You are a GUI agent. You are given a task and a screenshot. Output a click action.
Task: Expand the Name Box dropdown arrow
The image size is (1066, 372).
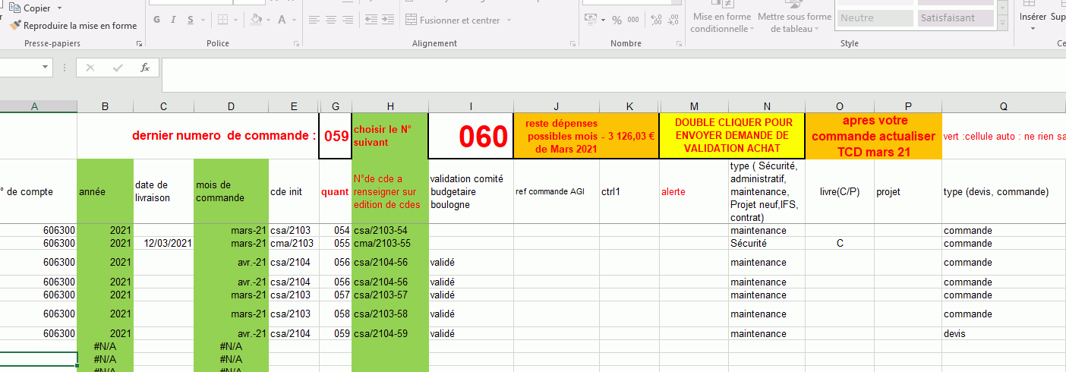point(46,68)
